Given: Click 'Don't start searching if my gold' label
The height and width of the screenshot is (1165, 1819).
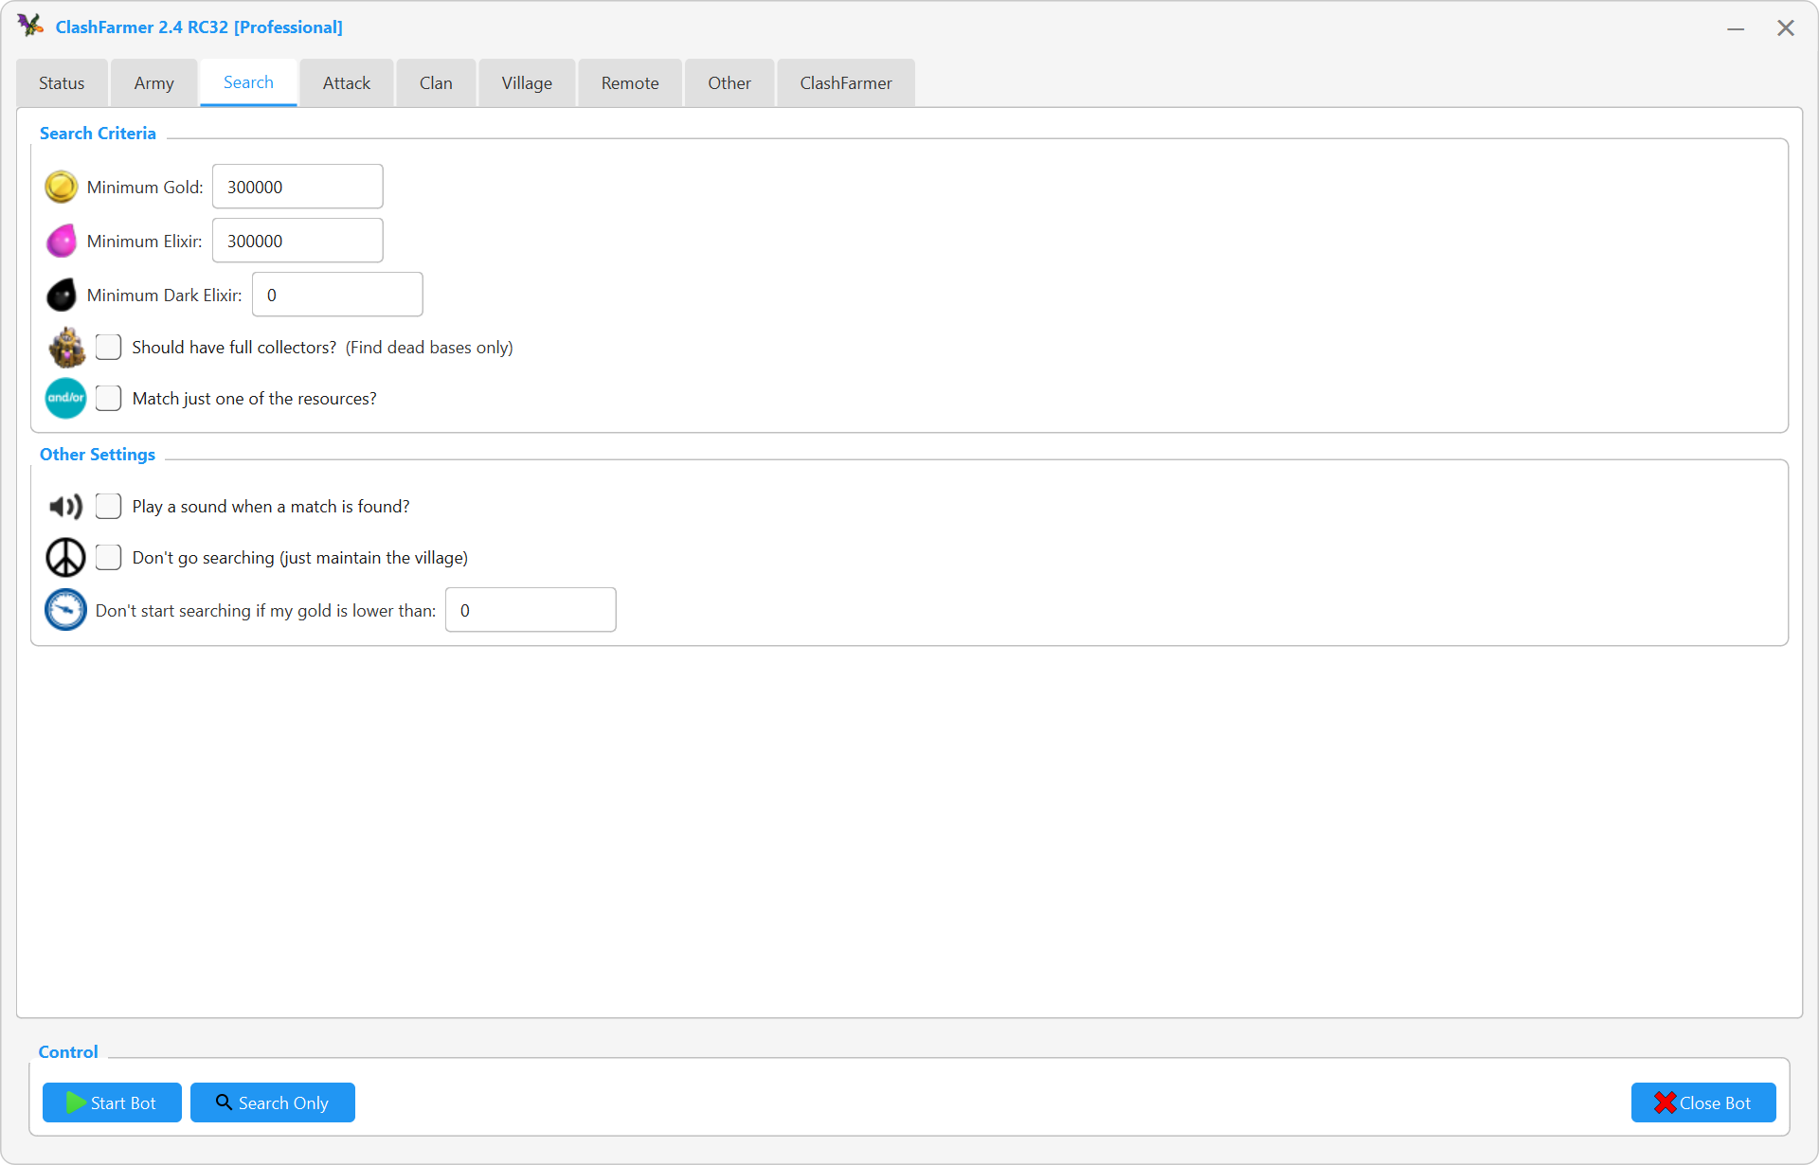Looking at the screenshot, I should [x=266, y=611].
